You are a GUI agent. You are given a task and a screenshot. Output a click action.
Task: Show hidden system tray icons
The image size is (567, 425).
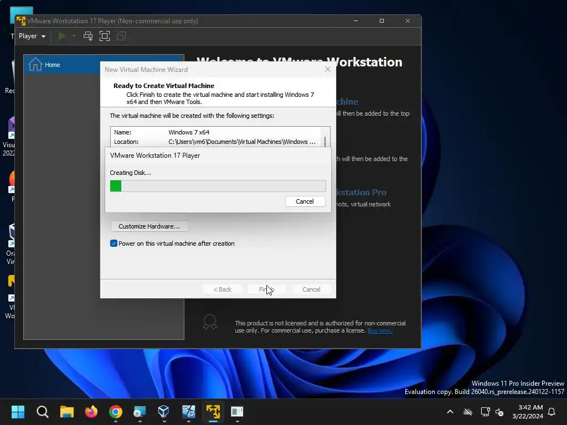[x=450, y=412]
